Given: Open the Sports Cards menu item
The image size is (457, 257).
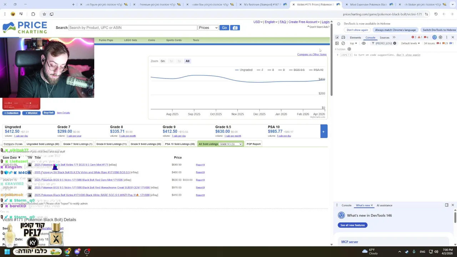Looking at the screenshot, I should click(x=174, y=40).
